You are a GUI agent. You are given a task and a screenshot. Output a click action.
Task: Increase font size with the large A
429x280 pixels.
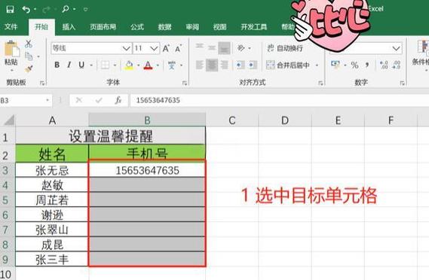(166, 48)
